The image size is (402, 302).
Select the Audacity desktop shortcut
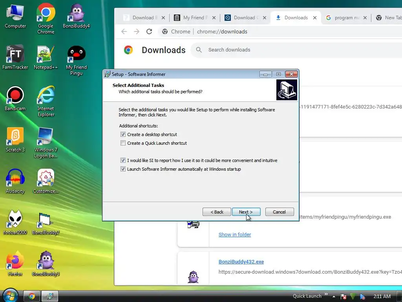click(15, 181)
